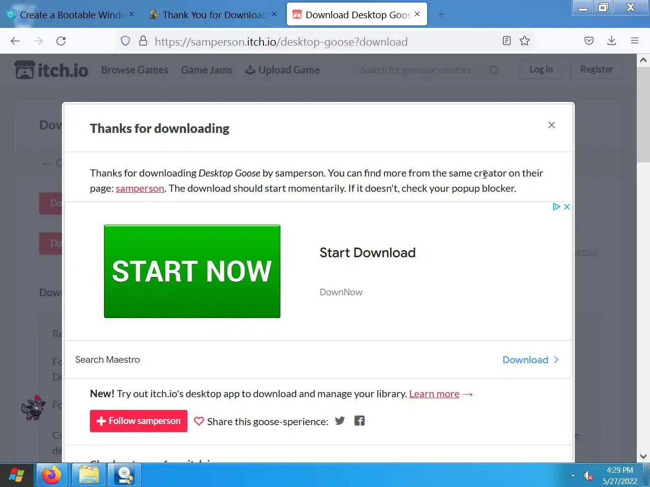Share on Twitter
The height and width of the screenshot is (487, 650).
[x=340, y=421]
